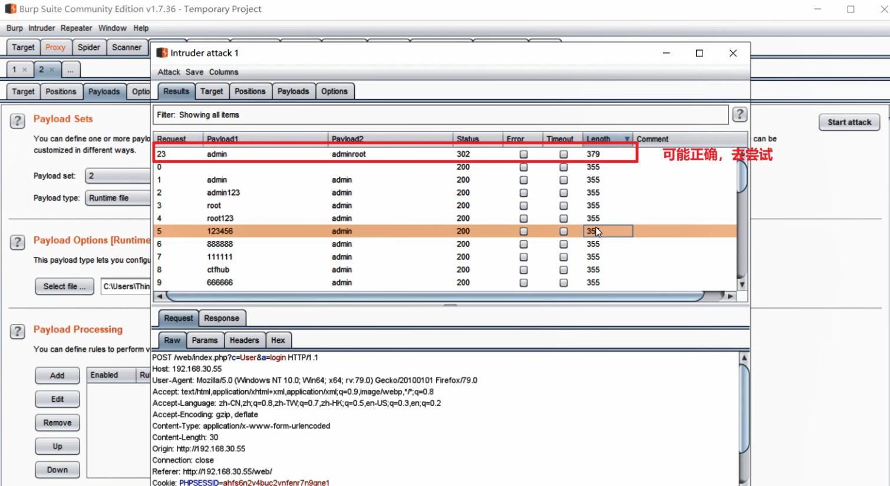Image resolution: width=890 pixels, height=486 pixels.
Task: Switch to attack window Target tab
Action: (x=212, y=91)
